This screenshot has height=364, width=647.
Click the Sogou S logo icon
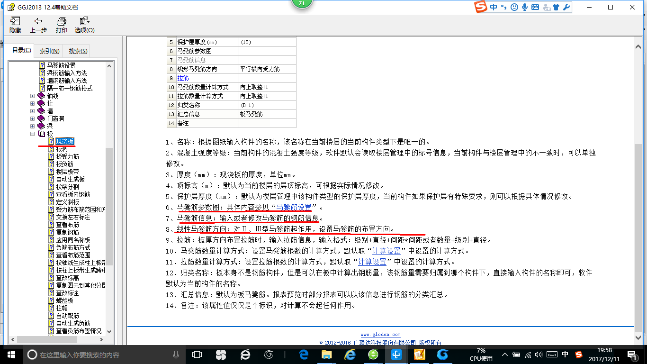click(x=481, y=7)
